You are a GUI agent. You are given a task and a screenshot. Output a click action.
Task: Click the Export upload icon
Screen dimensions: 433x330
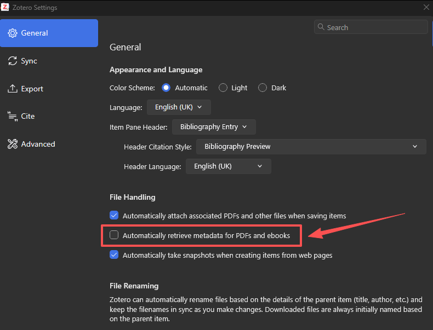coord(13,89)
